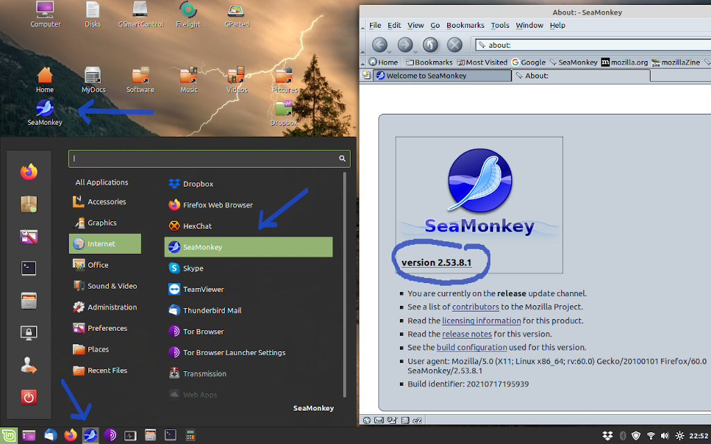The image size is (711, 444).
Task: Select the Administration category
Action: (105, 307)
